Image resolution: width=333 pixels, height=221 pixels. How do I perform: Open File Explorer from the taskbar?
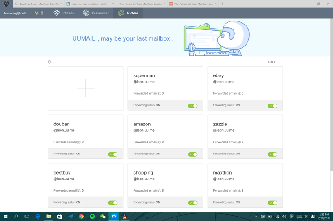click(49, 217)
